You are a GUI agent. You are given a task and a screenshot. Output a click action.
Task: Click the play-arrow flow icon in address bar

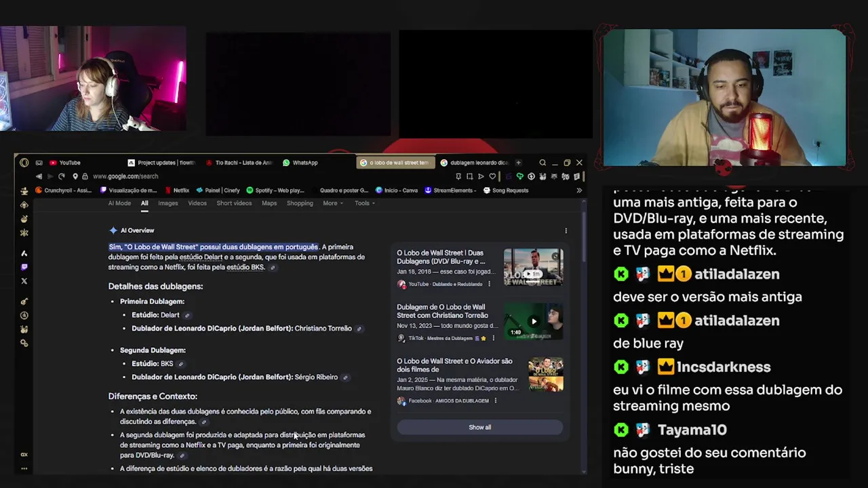coord(481,176)
